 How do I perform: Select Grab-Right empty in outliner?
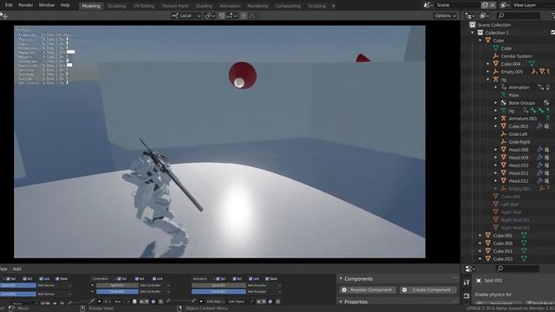point(519,142)
